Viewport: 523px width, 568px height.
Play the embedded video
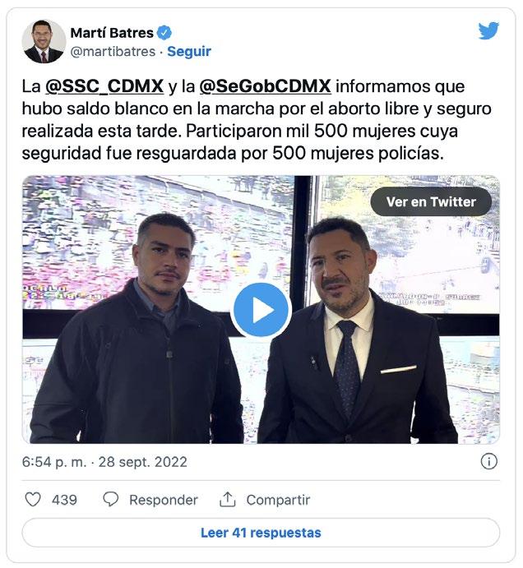(x=261, y=310)
